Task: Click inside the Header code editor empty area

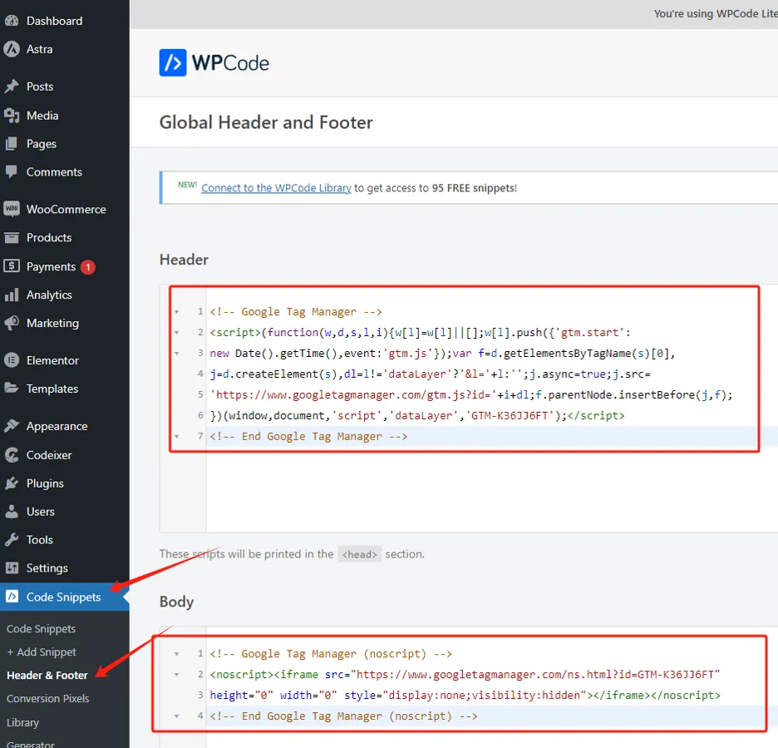Action: (491, 492)
